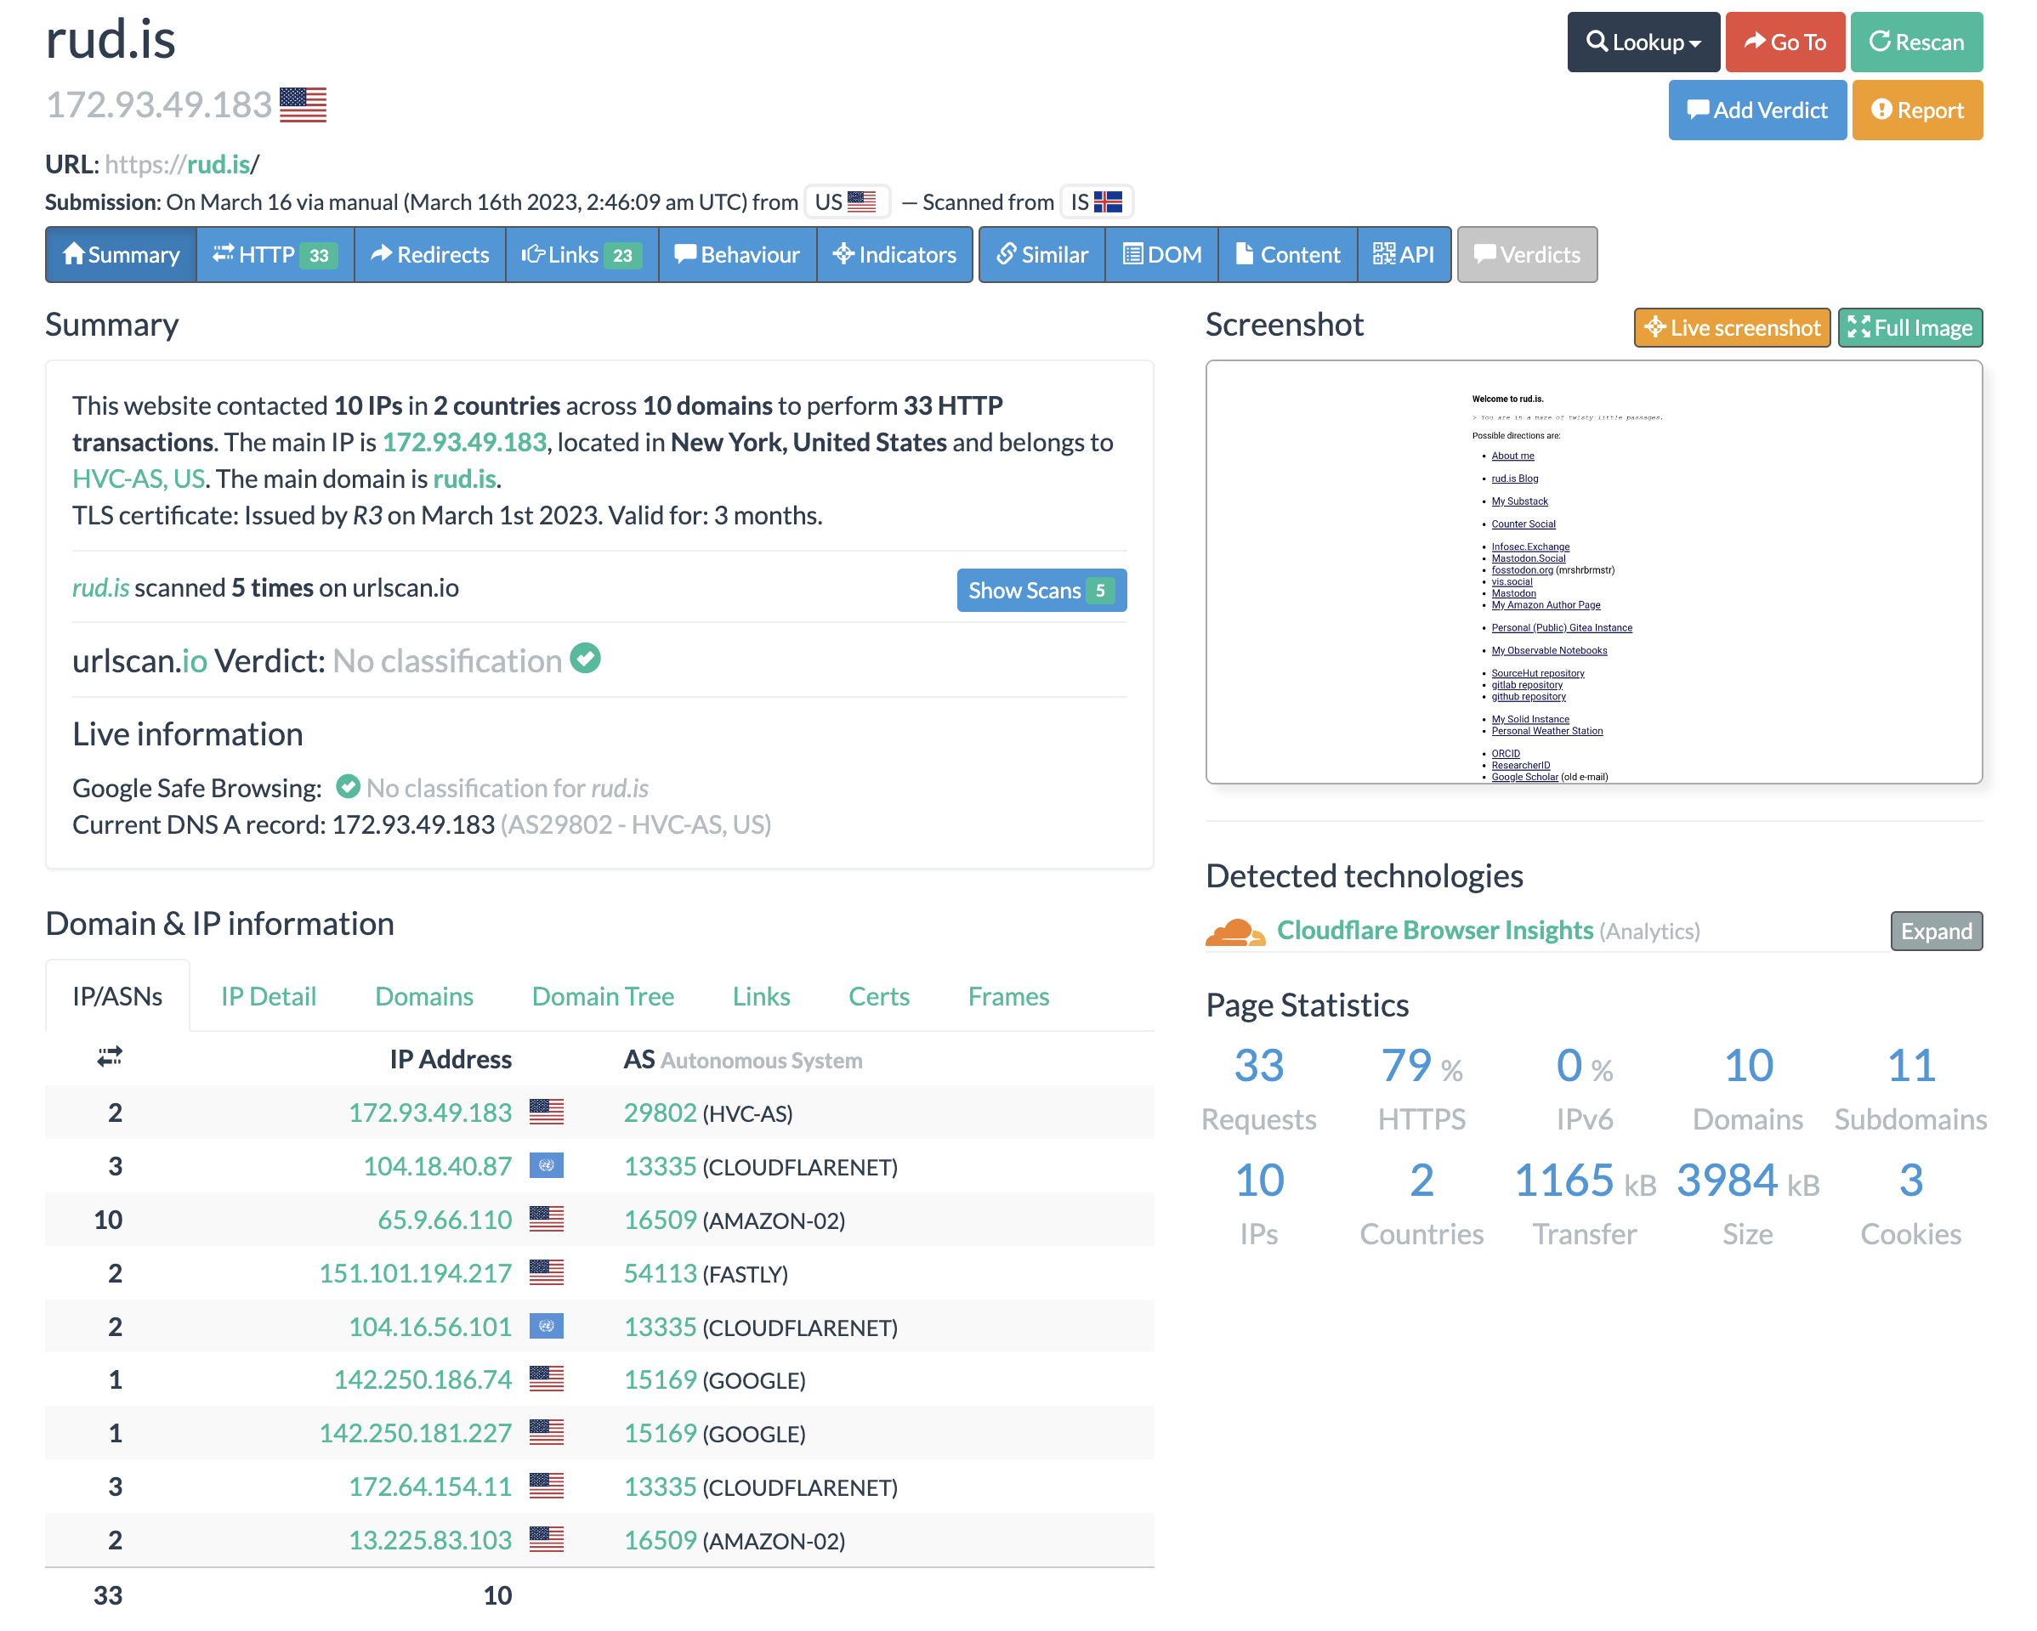
Task: Click AS number 54113 link
Action: (660, 1273)
